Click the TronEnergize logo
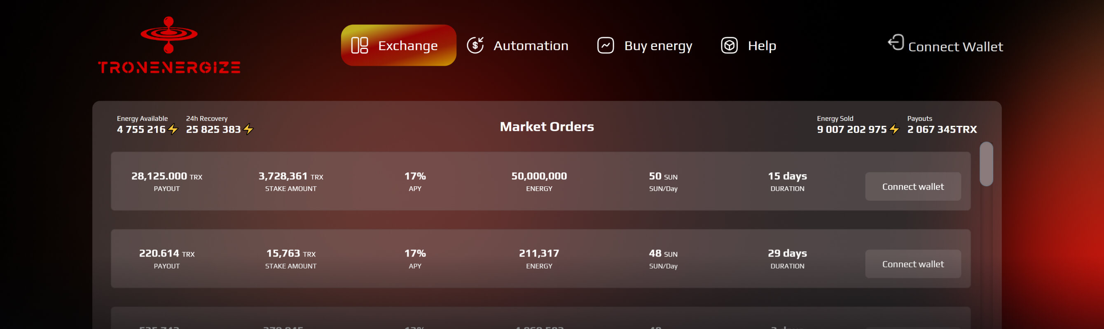The width and height of the screenshot is (1104, 329). tap(169, 45)
